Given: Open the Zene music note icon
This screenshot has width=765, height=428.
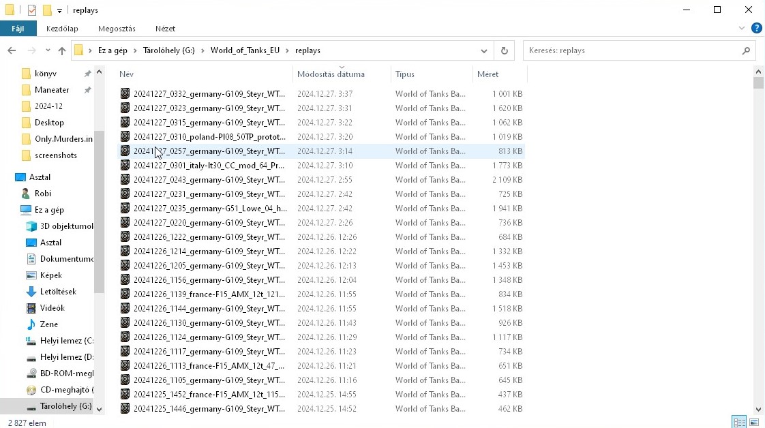Looking at the screenshot, I should (31, 324).
